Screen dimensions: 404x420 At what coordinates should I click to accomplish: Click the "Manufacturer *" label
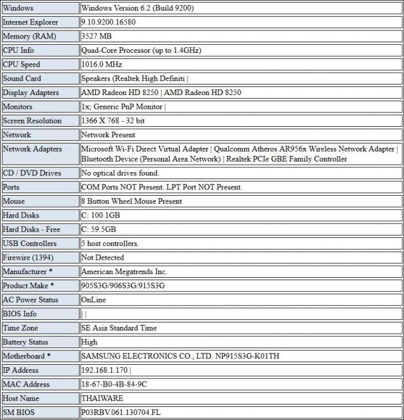tap(27, 272)
